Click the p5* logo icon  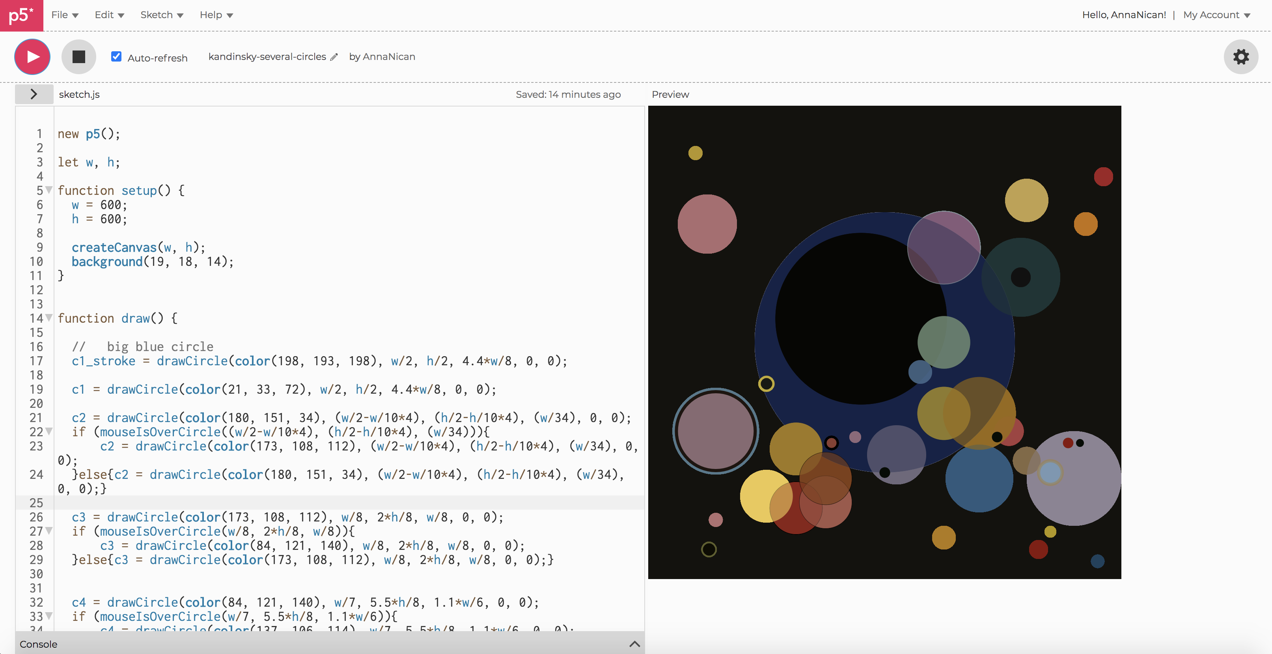[21, 15]
